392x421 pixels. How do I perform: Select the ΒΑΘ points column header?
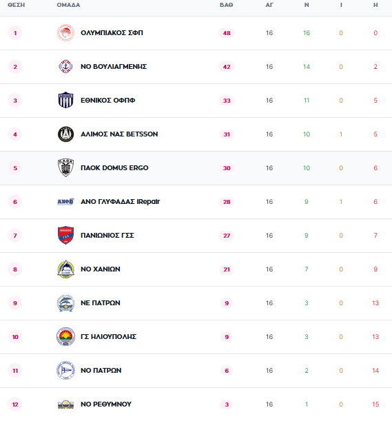227,5
